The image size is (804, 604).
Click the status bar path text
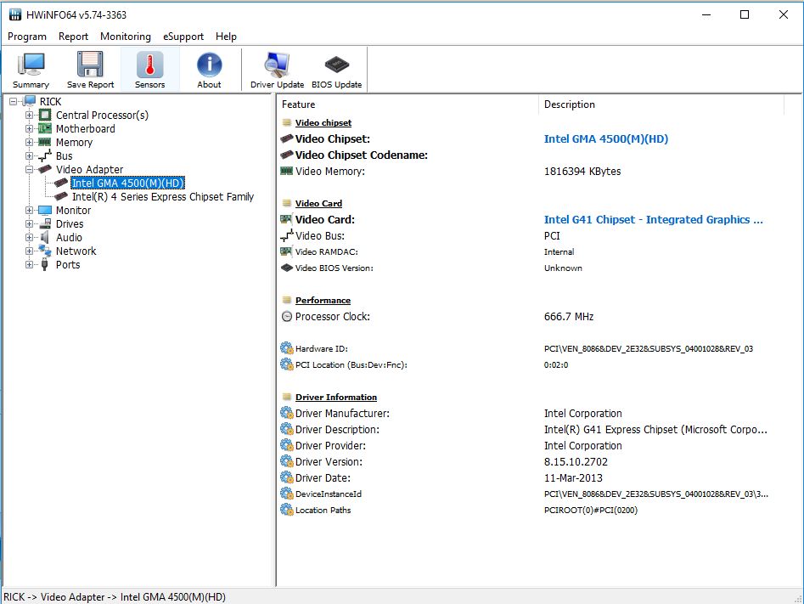(x=115, y=597)
